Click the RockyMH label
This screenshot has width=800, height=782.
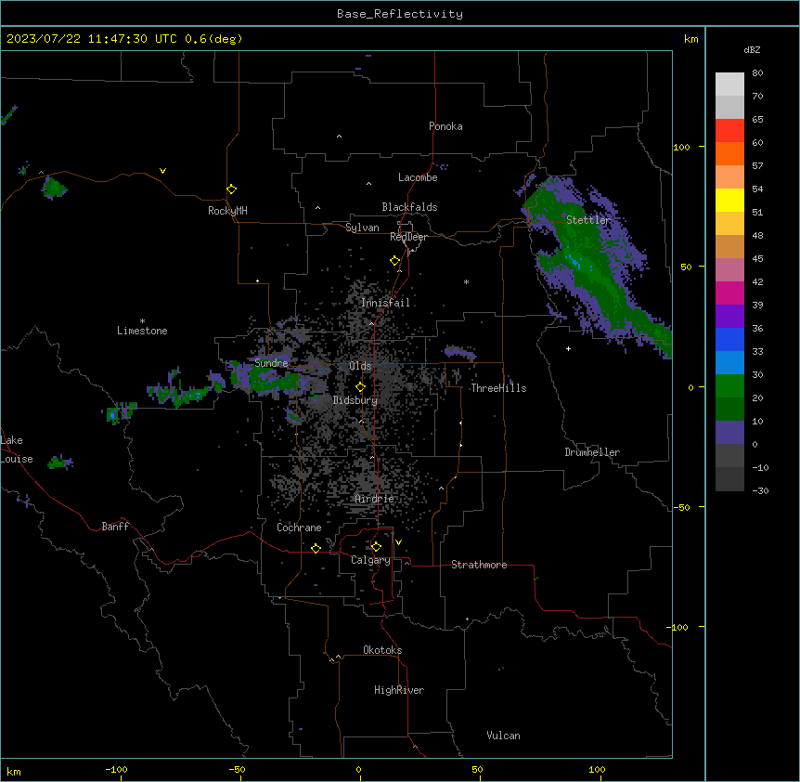point(227,211)
